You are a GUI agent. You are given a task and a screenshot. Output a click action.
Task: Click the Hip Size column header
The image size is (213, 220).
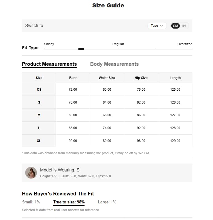(x=141, y=78)
